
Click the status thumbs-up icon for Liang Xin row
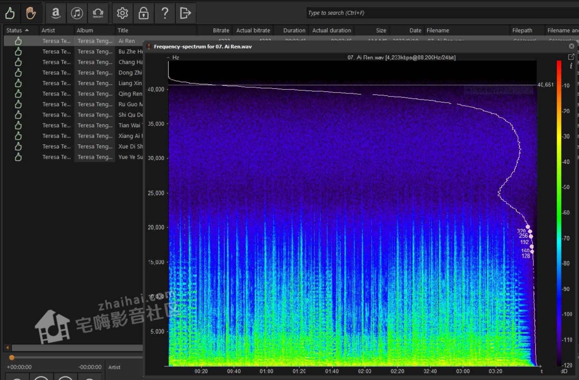(18, 83)
